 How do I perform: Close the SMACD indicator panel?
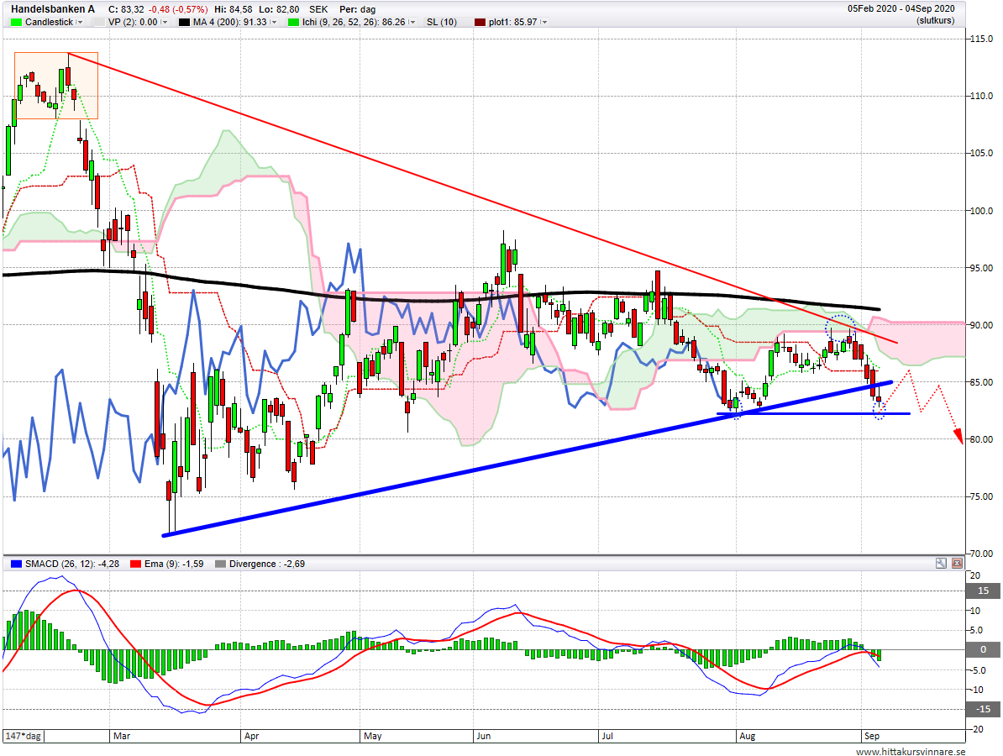(x=957, y=564)
